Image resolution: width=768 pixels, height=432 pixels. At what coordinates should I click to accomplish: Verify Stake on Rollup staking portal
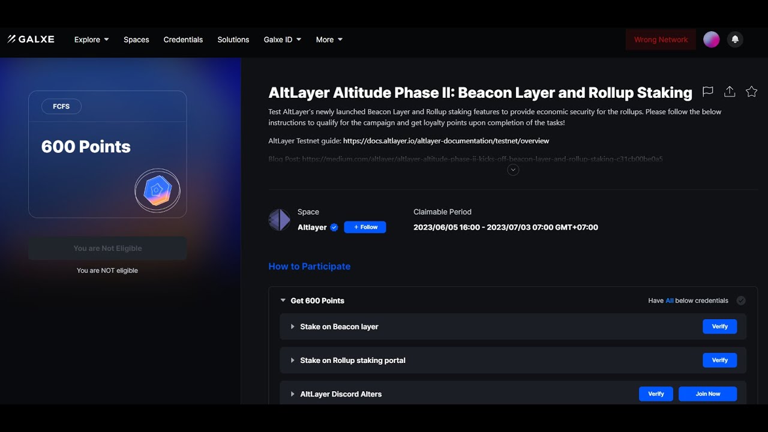tap(719, 360)
